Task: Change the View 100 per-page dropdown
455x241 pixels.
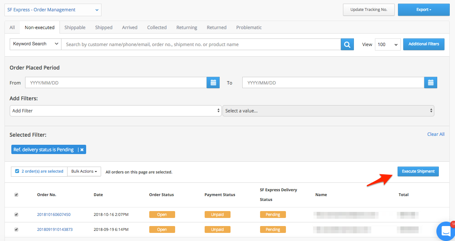Action: pyautogui.click(x=388, y=44)
